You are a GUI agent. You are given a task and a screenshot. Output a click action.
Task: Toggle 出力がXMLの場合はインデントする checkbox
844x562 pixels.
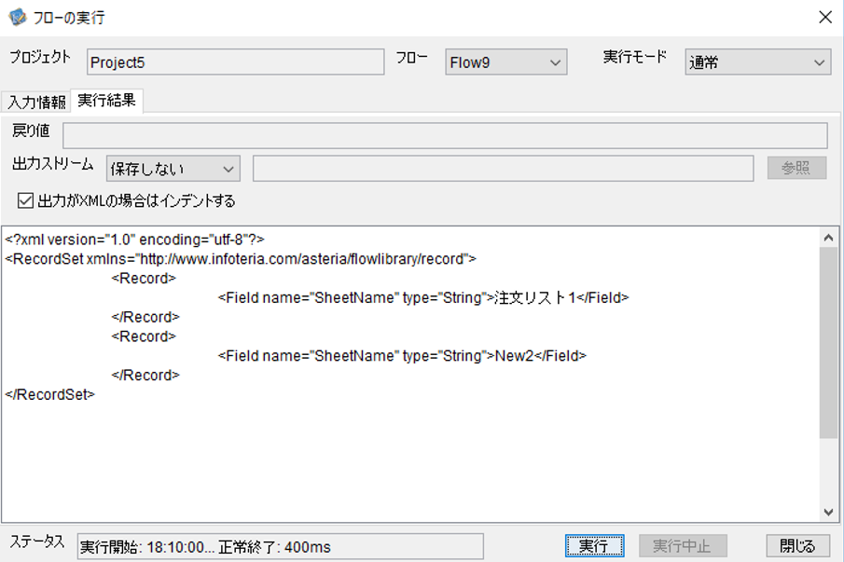pos(25,201)
